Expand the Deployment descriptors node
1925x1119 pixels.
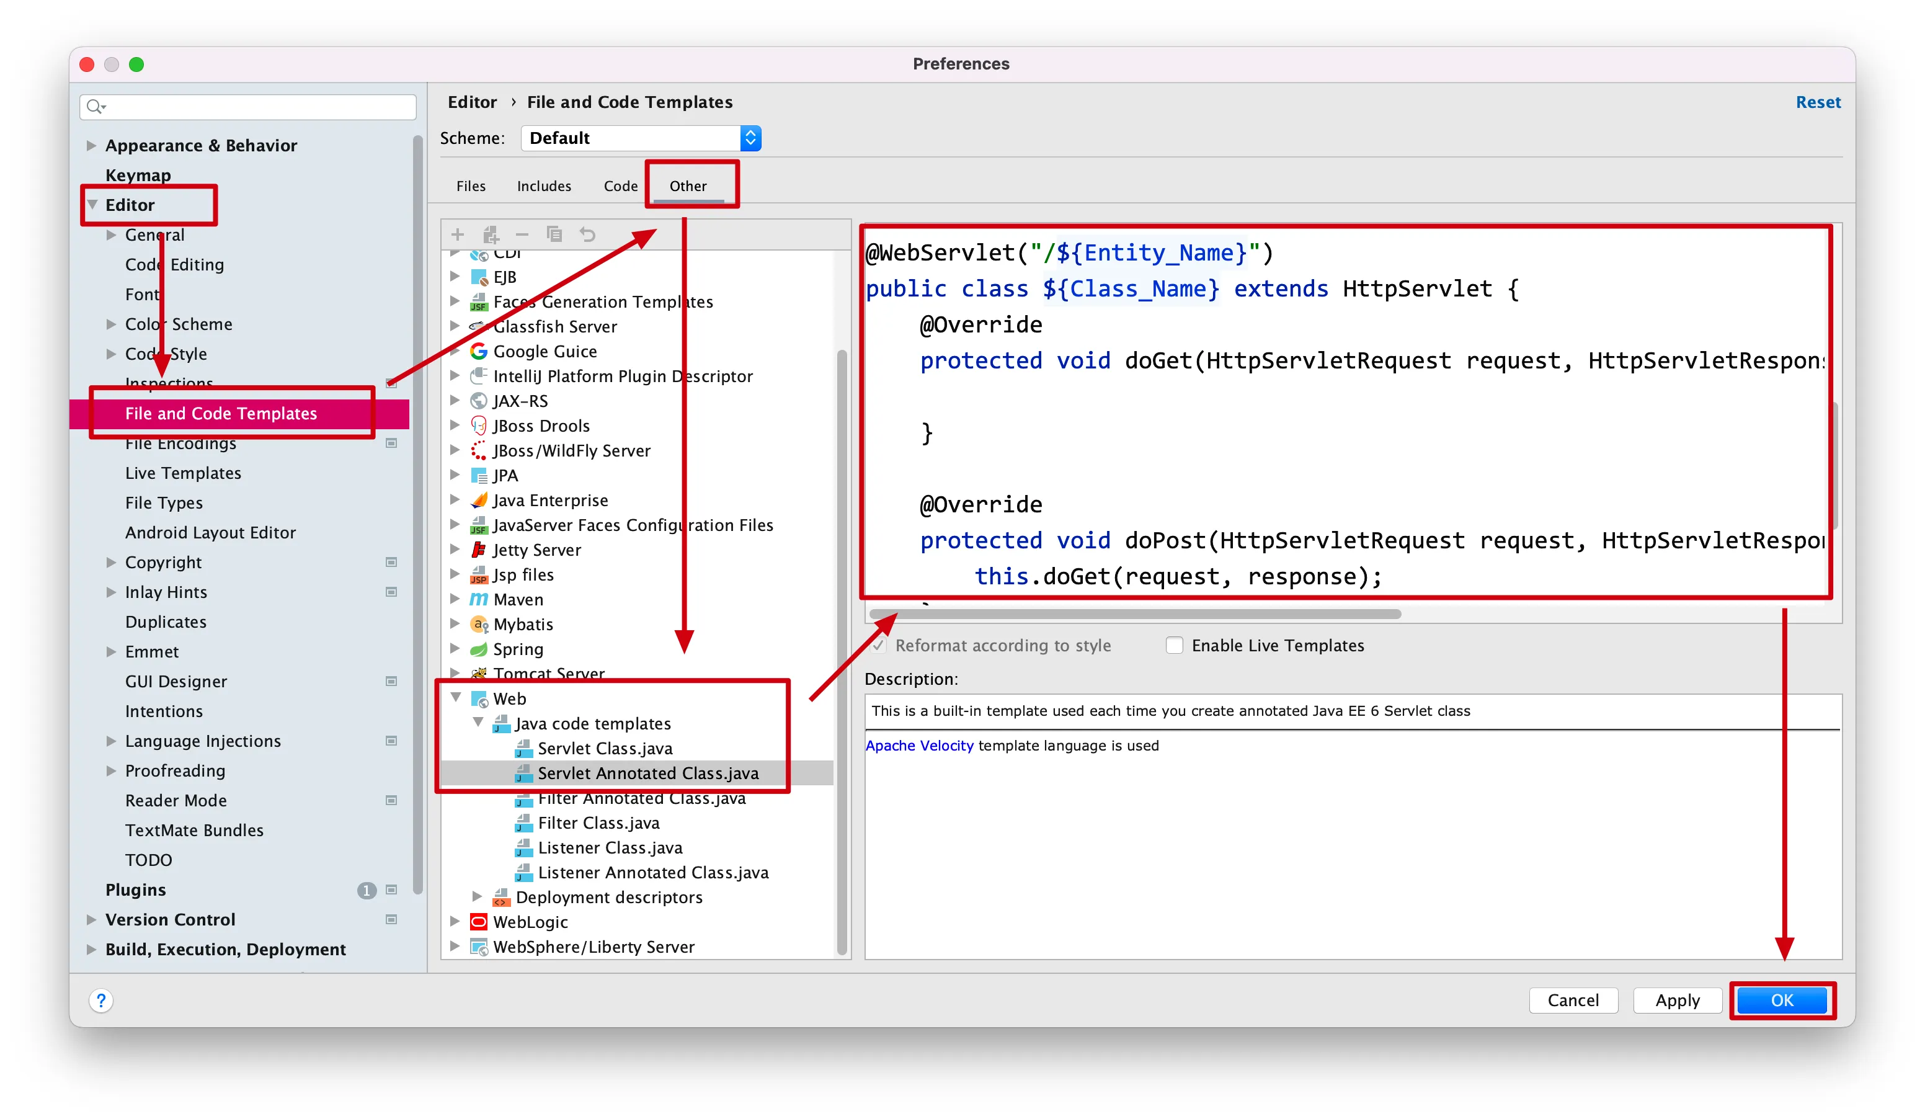(478, 897)
